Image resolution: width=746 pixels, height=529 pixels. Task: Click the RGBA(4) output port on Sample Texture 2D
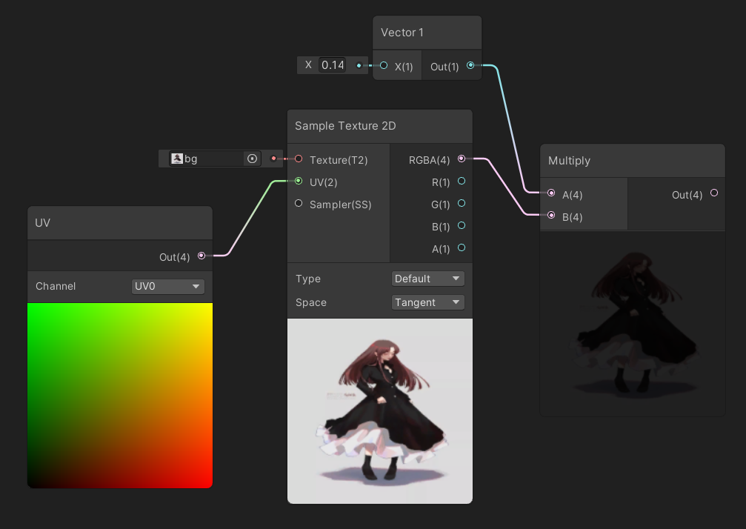pos(461,159)
